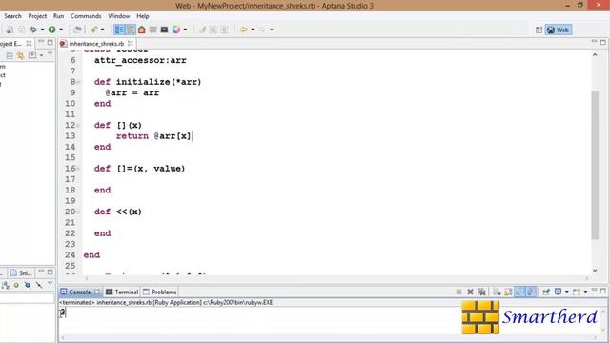Click Remove All Terminated Launches double-X icon
610x343 pixels.
[481, 292]
